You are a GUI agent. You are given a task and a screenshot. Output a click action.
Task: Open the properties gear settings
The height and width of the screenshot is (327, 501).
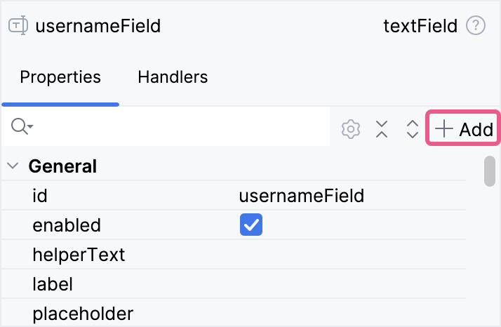[x=351, y=129]
